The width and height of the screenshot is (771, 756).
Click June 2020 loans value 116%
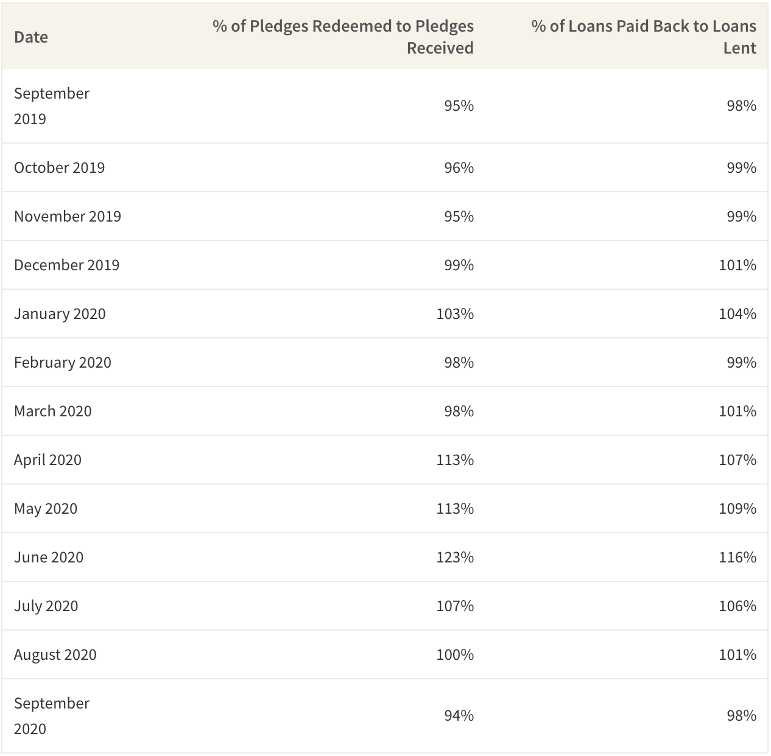(x=737, y=557)
